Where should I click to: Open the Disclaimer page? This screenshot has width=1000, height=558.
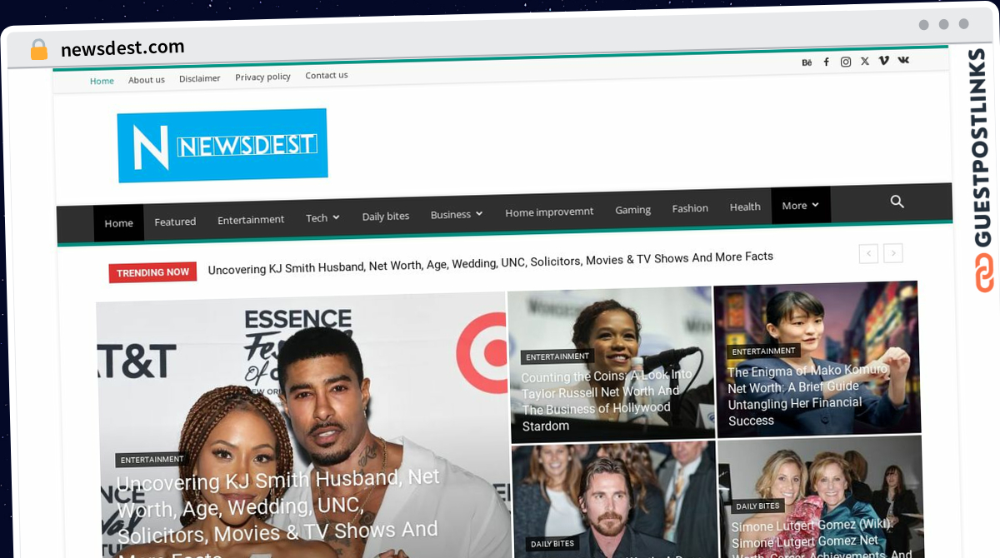pos(200,78)
